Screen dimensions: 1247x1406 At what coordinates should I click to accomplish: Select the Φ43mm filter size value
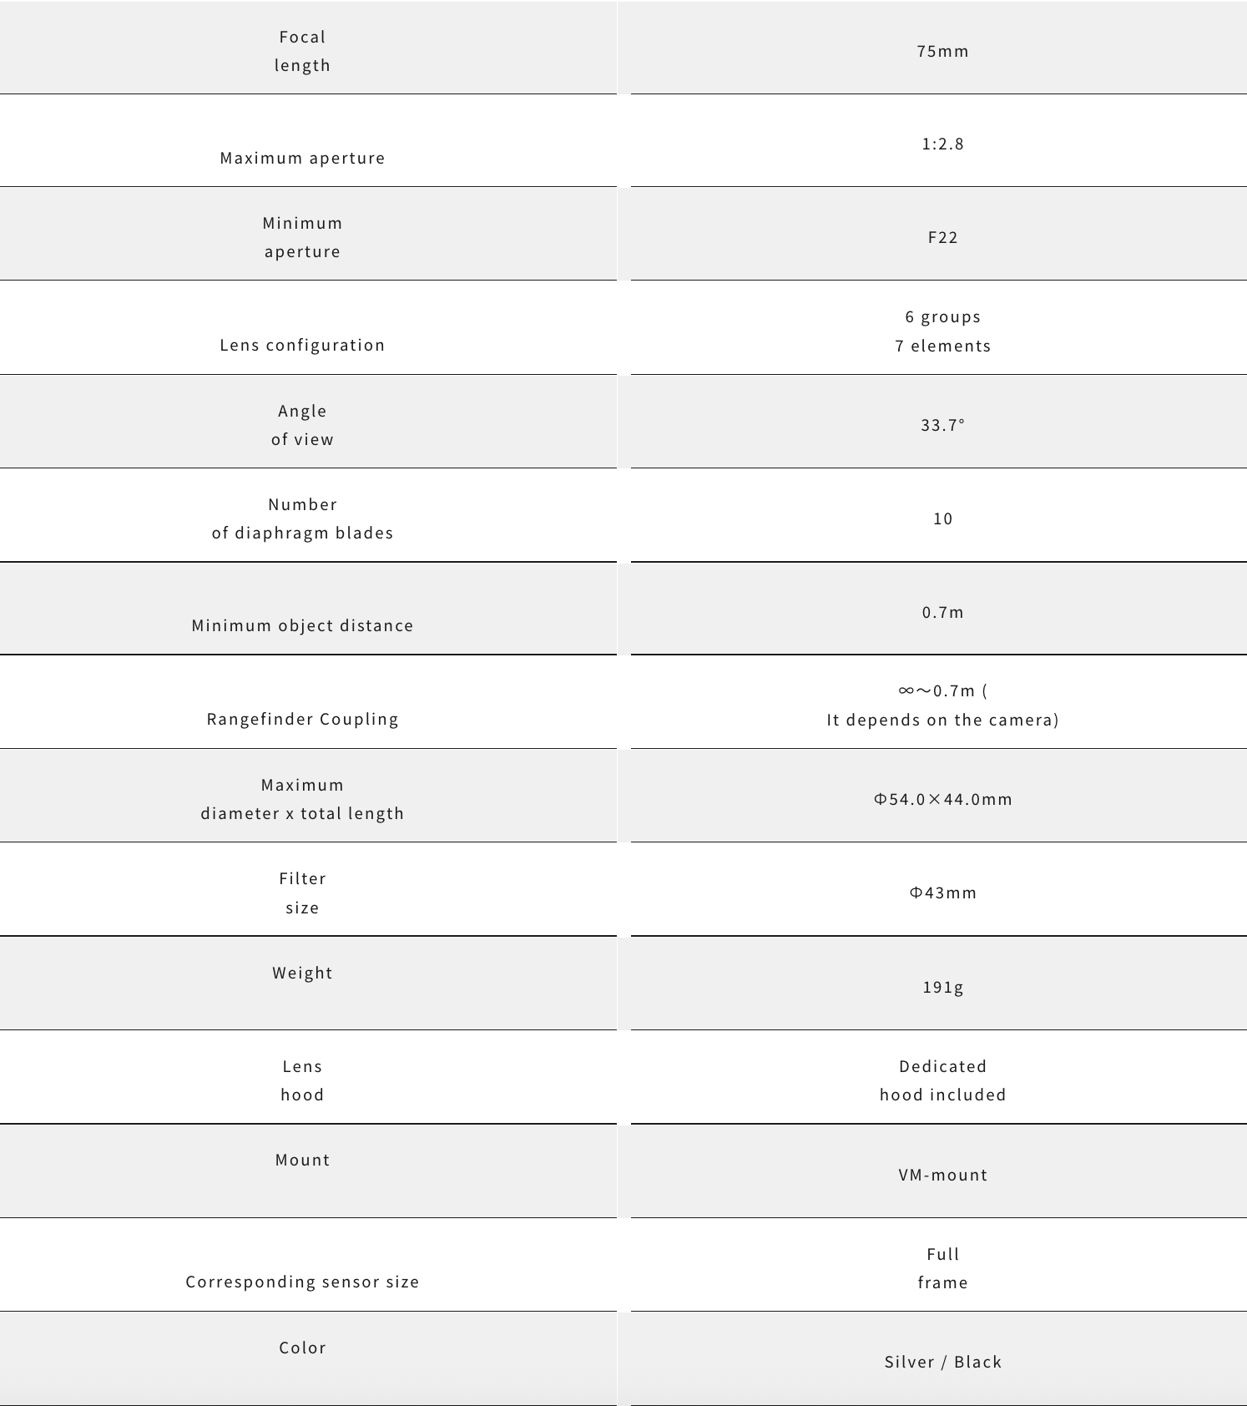pyautogui.click(x=942, y=893)
